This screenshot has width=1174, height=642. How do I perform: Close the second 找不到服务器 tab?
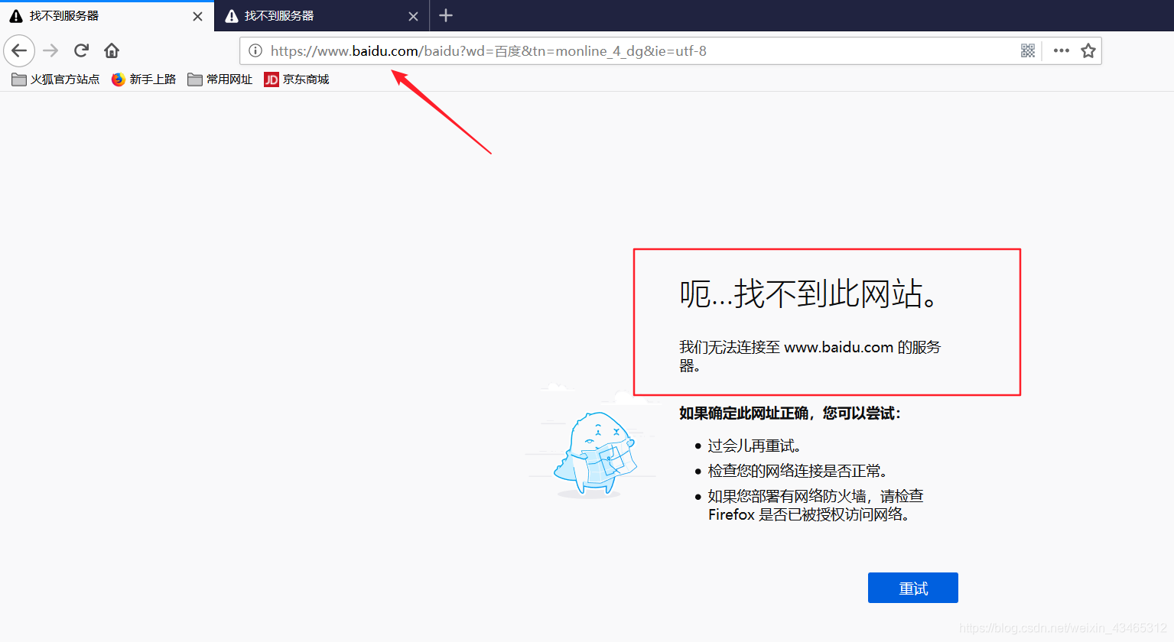[x=413, y=16]
